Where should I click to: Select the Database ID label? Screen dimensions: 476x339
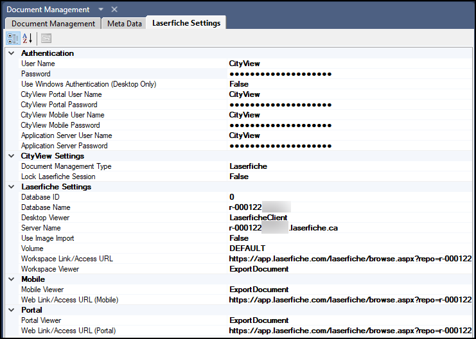pyautogui.click(x=40, y=197)
